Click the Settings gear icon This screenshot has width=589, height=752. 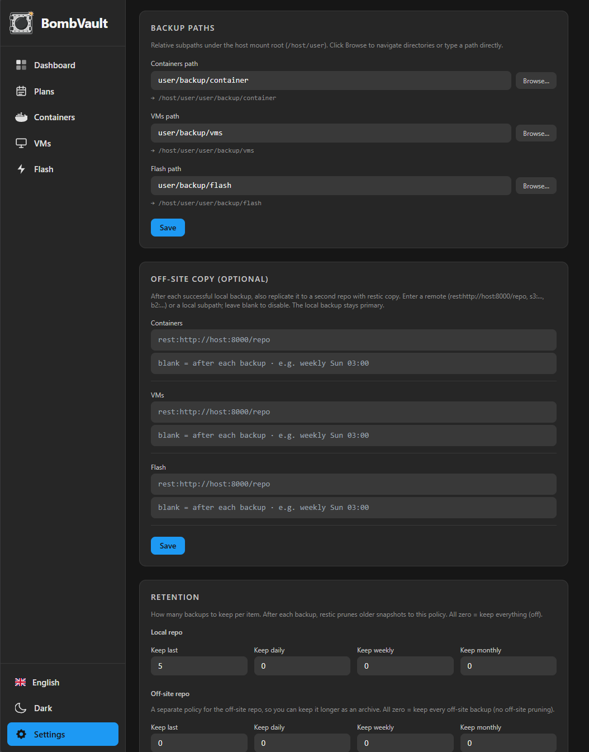[21, 734]
